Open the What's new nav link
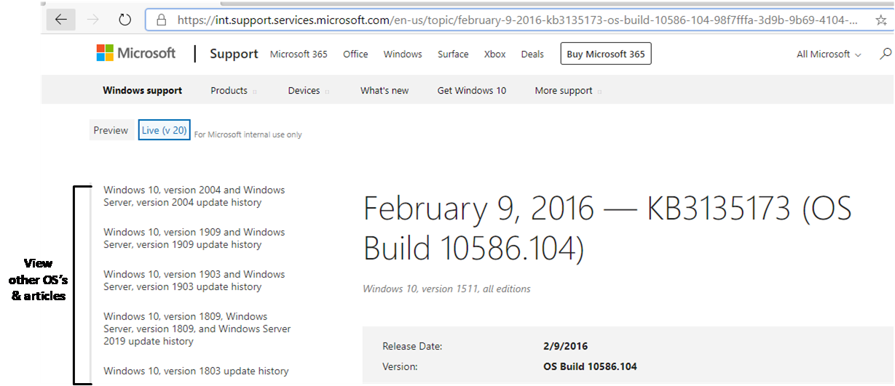Screen dimensions: 895x386 tap(385, 91)
